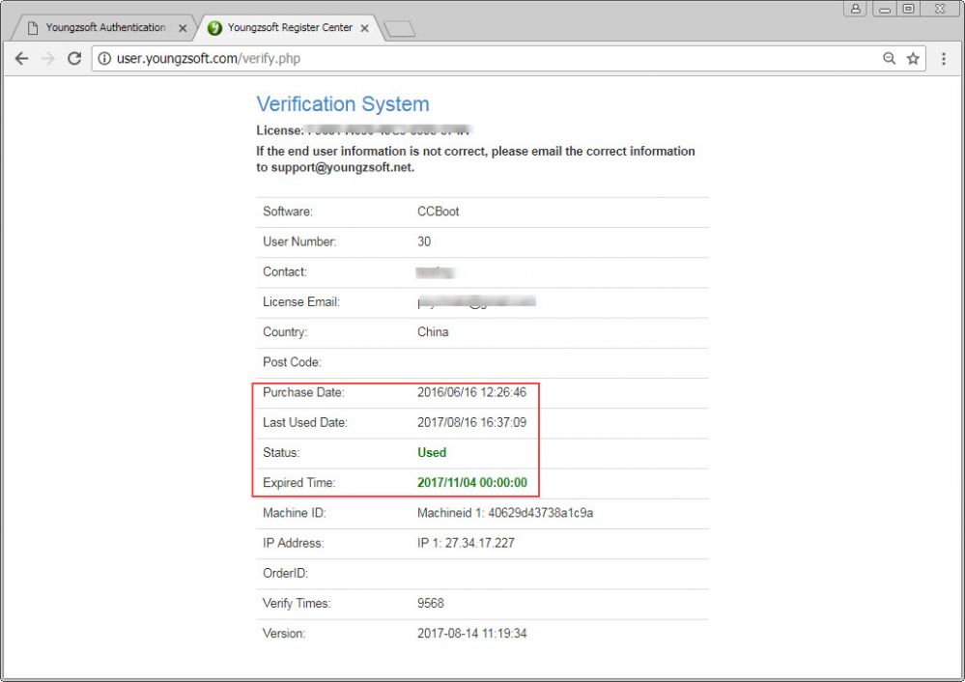Click the forward navigation arrow
Image resolution: width=965 pixels, height=682 pixels.
coord(48,59)
